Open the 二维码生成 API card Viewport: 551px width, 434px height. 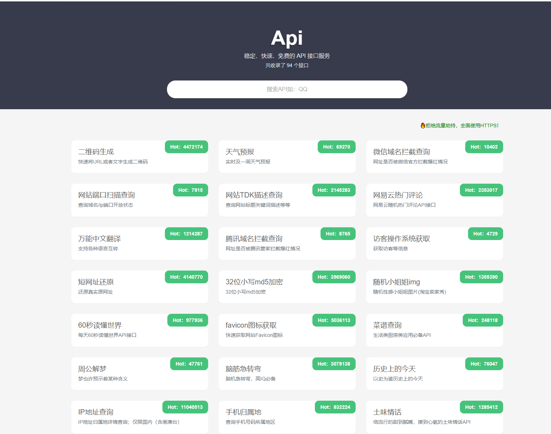(x=139, y=157)
